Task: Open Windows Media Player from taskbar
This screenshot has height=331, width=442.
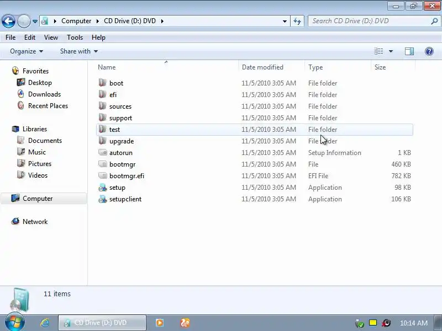Action: pos(160,323)
